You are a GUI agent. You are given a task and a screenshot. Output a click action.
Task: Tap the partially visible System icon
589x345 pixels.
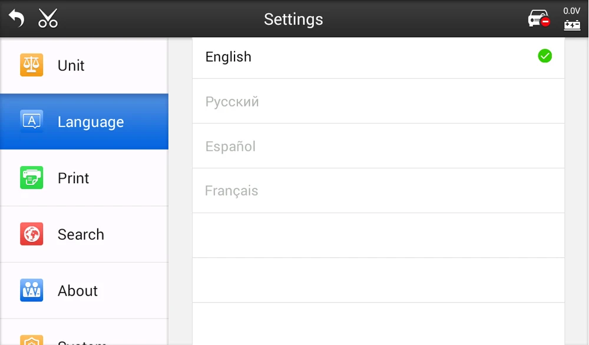(x=32, y=340)
